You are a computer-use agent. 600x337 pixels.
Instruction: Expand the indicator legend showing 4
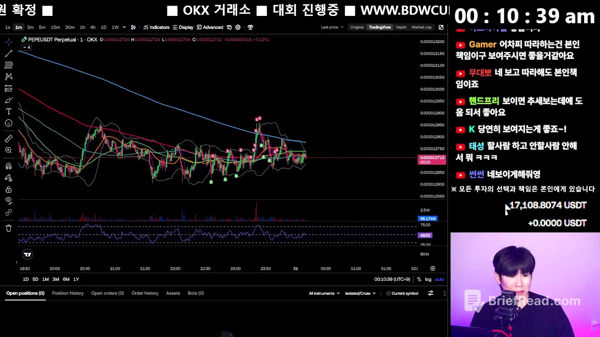(x=27, y=47)
